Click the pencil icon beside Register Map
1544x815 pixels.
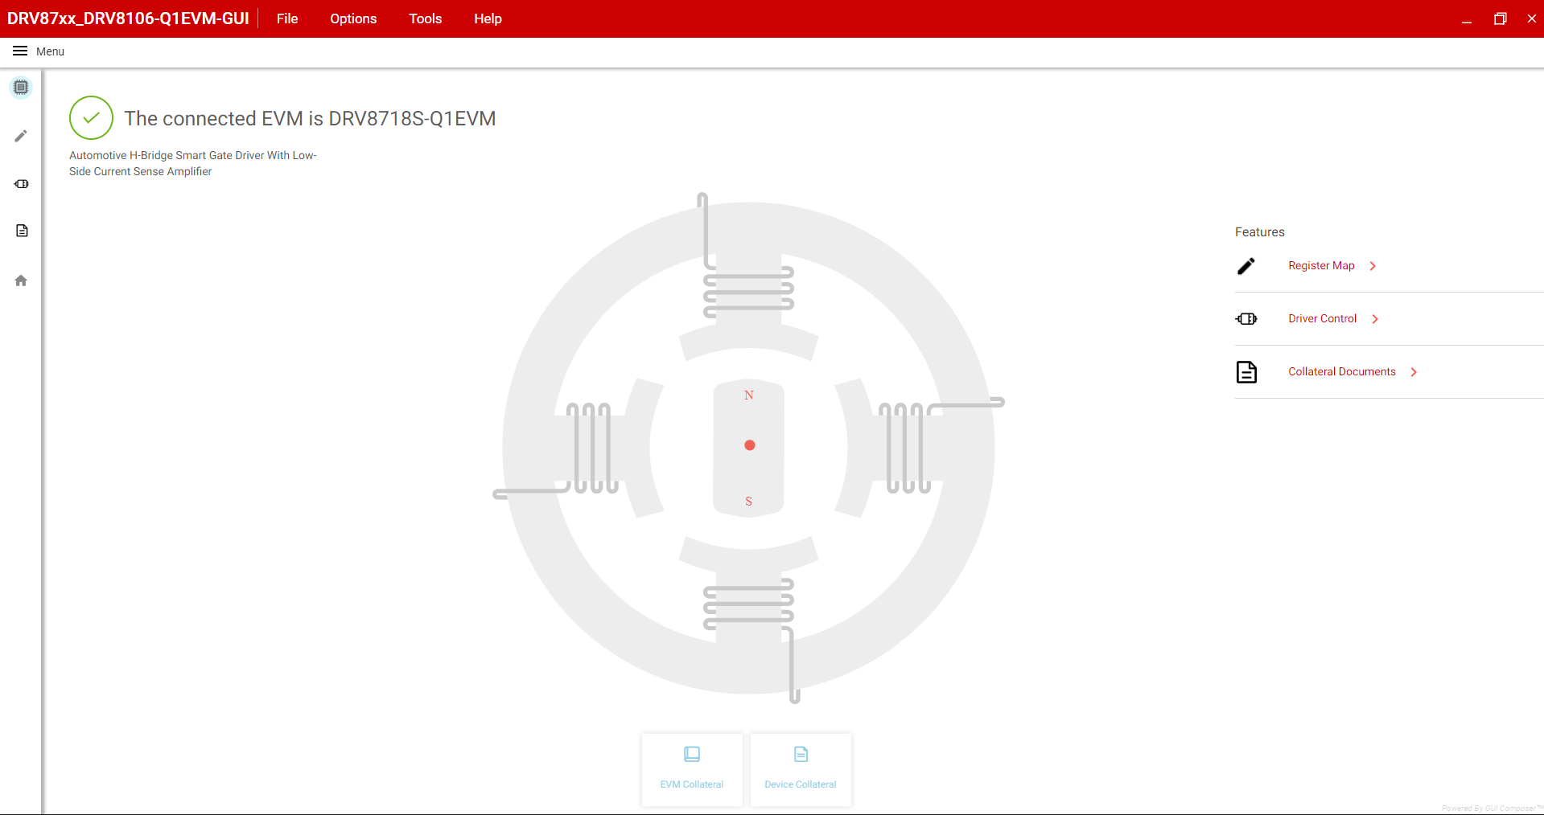pos(1246,266)
